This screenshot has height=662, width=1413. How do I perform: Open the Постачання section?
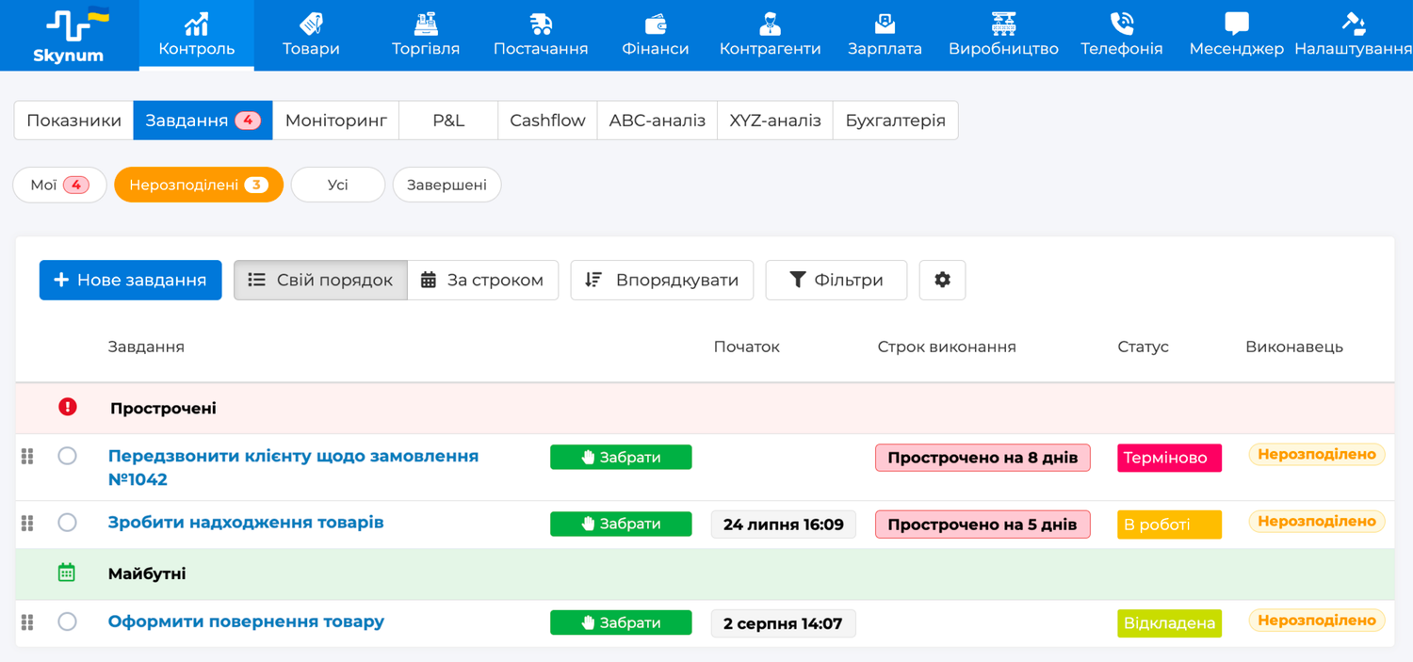pos(541,35)
